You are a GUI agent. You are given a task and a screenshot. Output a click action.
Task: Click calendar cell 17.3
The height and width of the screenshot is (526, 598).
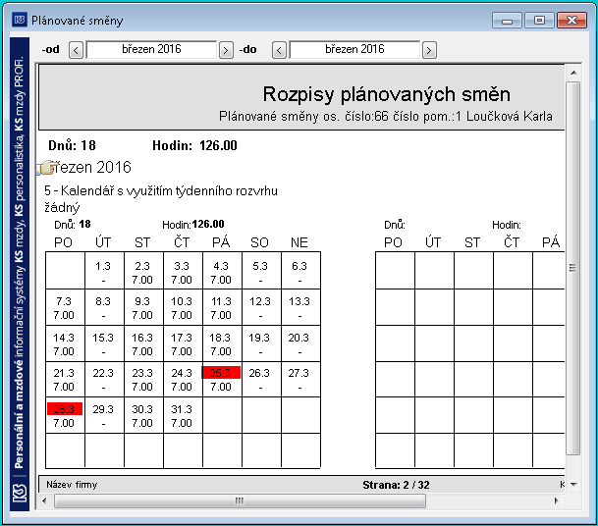183,343
